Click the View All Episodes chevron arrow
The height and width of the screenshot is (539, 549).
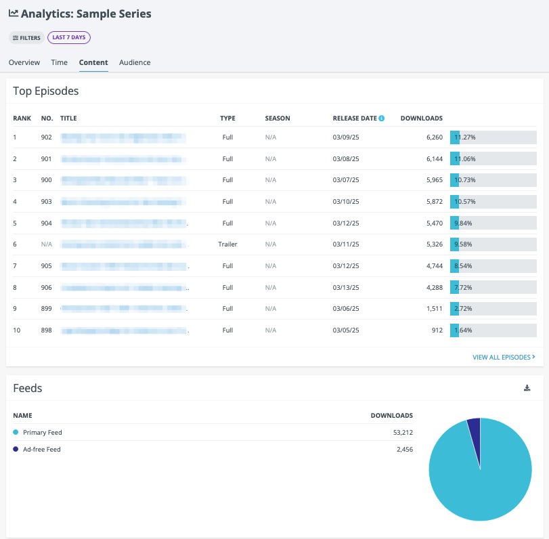click(x=533, y=357)
